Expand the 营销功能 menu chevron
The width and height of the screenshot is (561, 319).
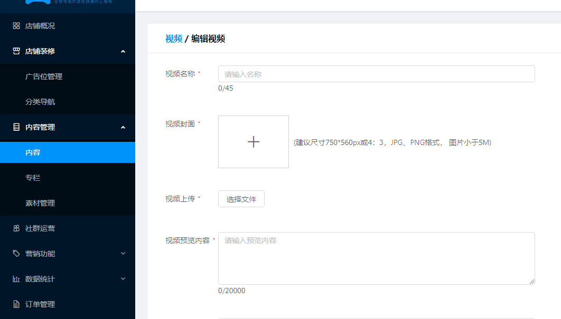coord(123,254)
